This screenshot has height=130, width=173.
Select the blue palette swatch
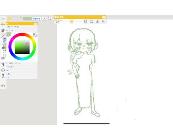(5, 39)
